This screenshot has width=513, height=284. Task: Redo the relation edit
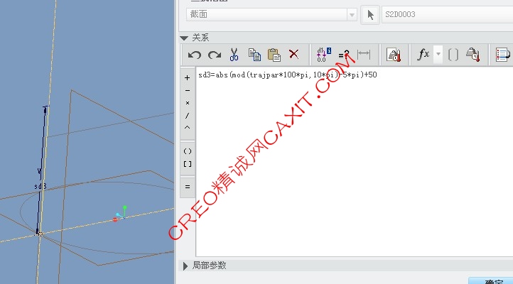(x=215, y=55)
